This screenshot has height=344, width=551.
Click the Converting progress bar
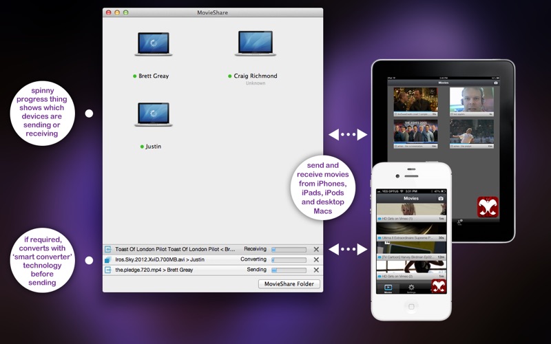(x=289, y=260)
